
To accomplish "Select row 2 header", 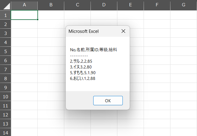I will pos(5,24).
